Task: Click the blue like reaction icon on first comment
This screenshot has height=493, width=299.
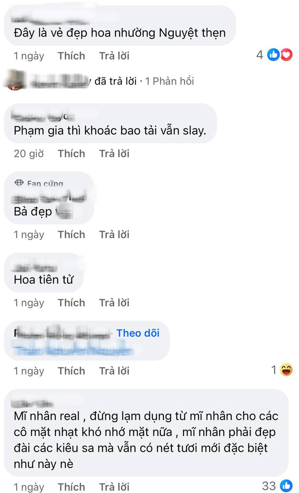Action: 274,55
